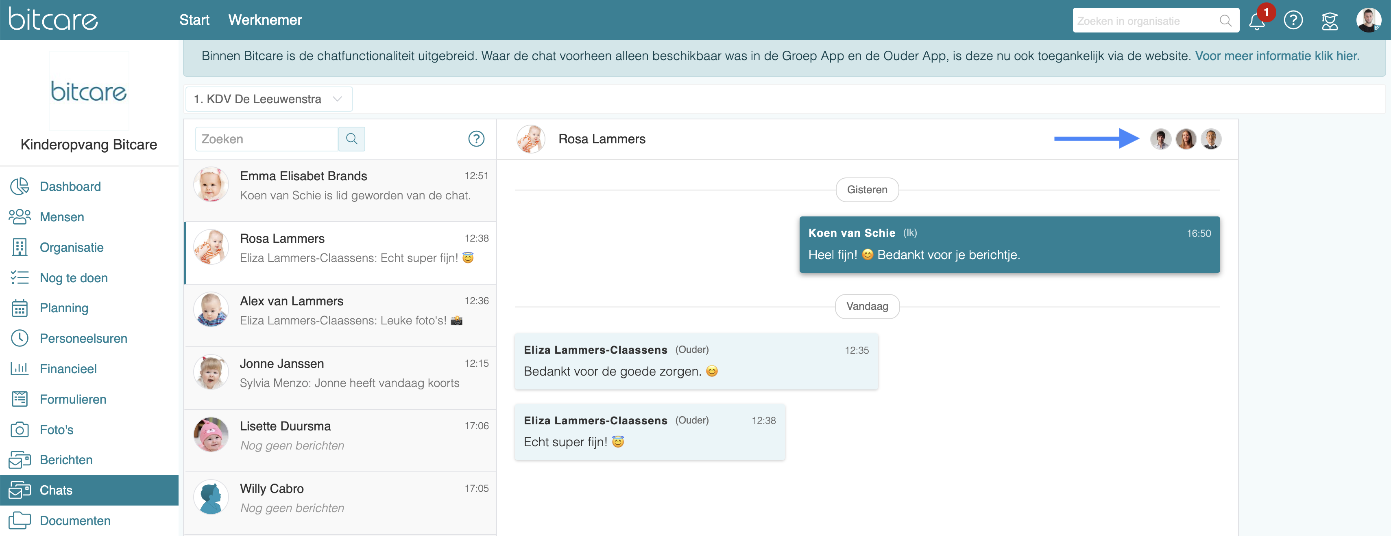
Task: Open the help question mark in header
Action: 1293,20
